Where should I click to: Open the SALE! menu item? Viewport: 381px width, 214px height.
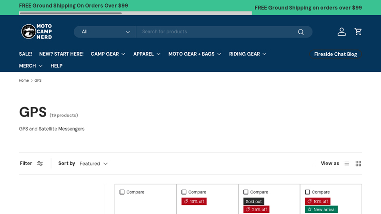[25, 54]
